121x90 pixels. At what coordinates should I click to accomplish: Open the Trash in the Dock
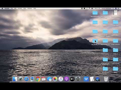point(106,79)
